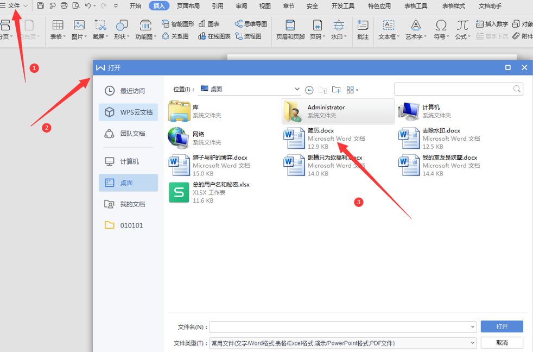Click the 取消 button
This screenshot has height=352, width=533.
502,342
